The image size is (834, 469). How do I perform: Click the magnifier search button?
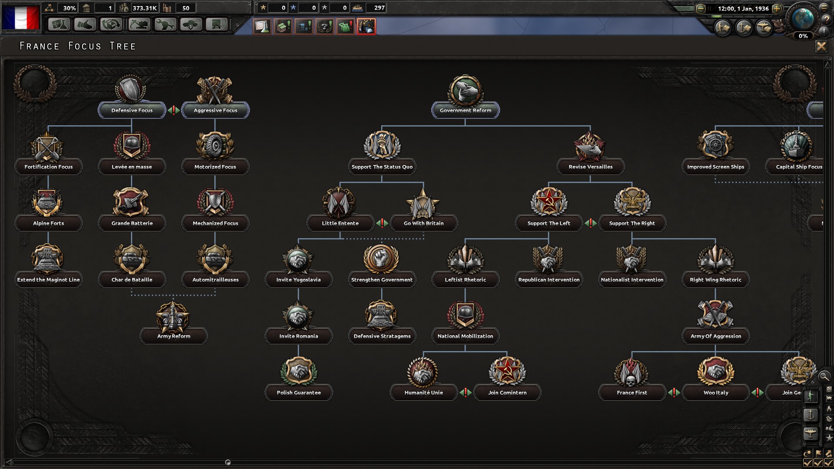coord(824,377)
